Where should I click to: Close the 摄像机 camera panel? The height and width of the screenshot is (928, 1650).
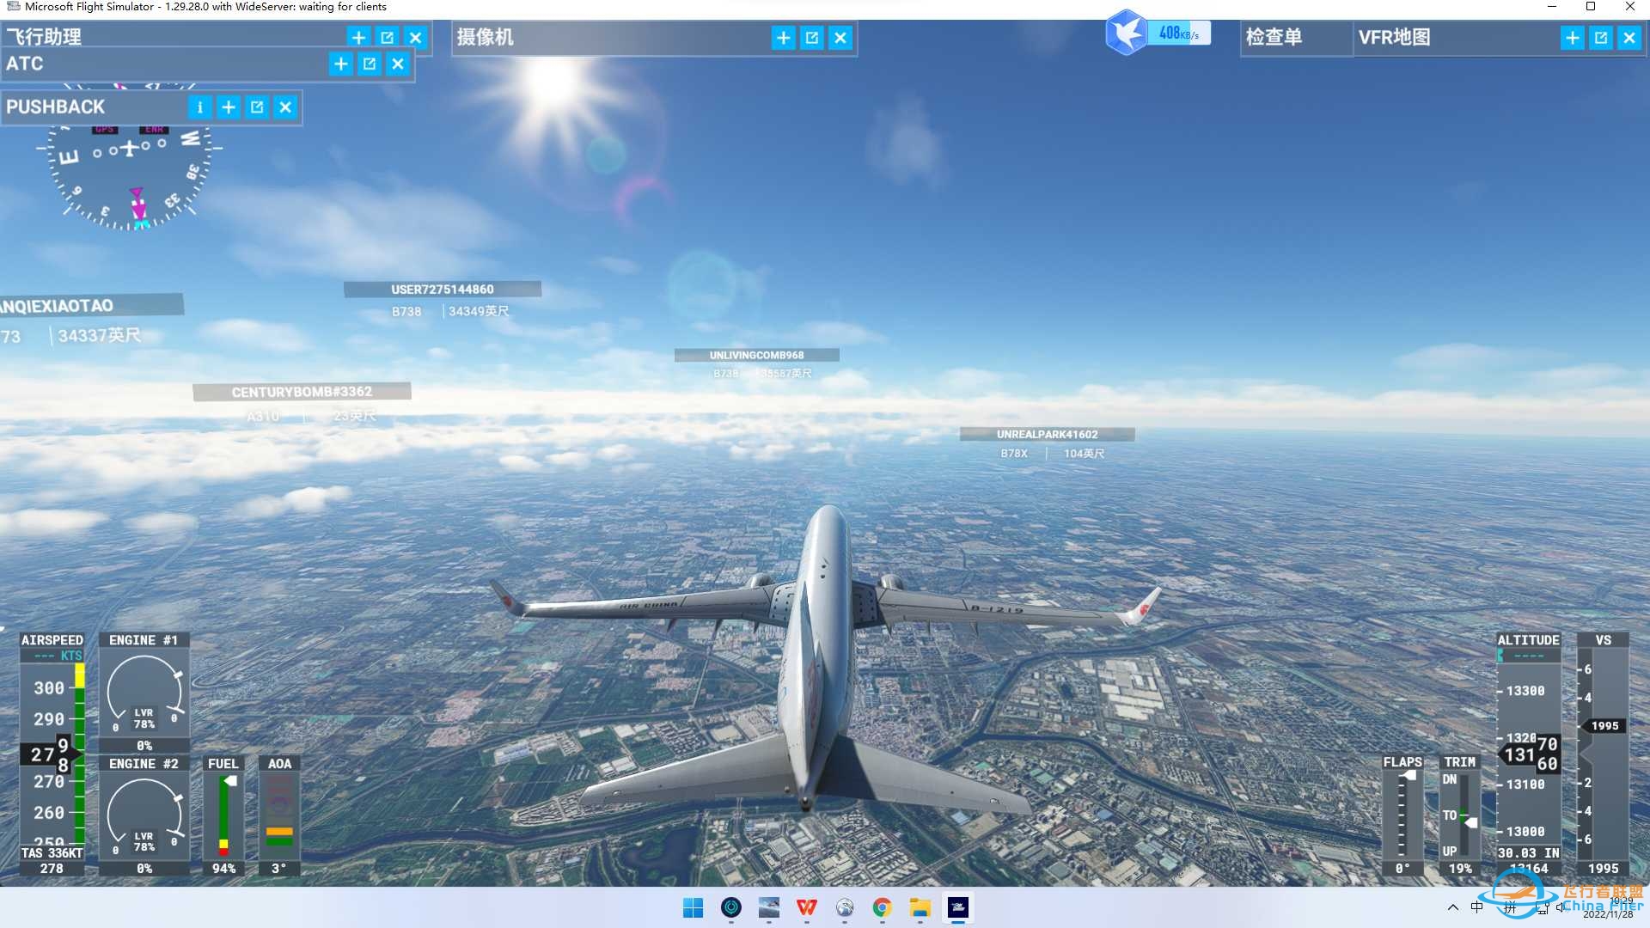(x=840, y=38)
